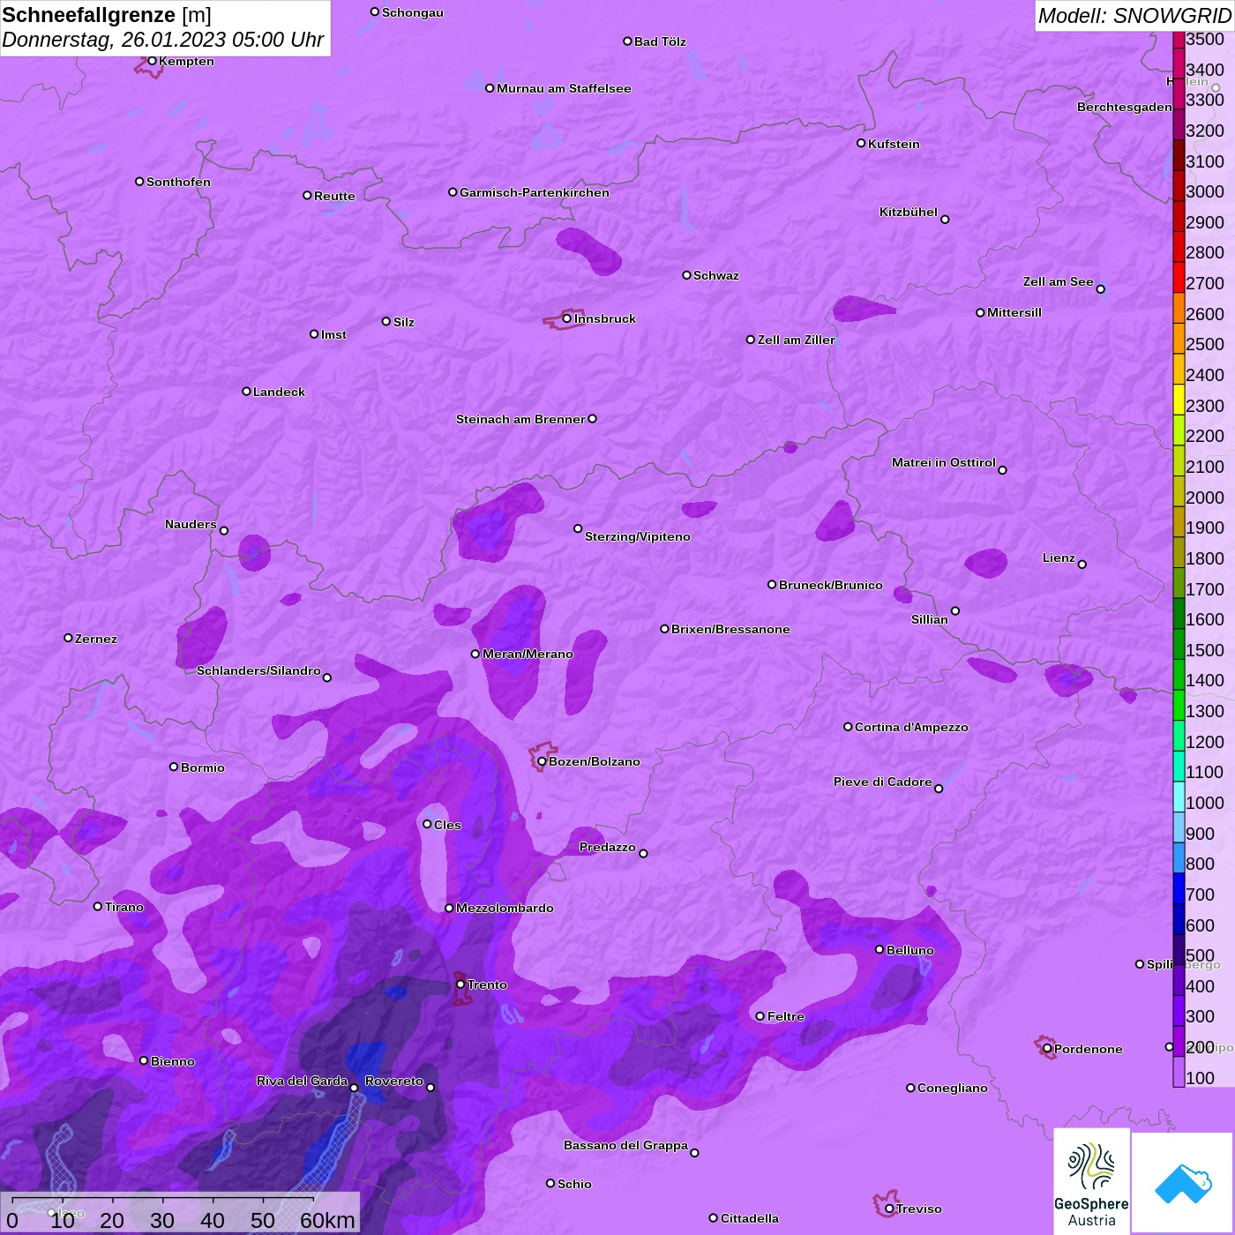This screenshot has height=1235, width=1235.
Task: Click the Zell am Ziller label
Action: coord(797,340)
